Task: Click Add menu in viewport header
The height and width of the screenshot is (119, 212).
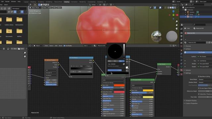Action: click(54, 8)
